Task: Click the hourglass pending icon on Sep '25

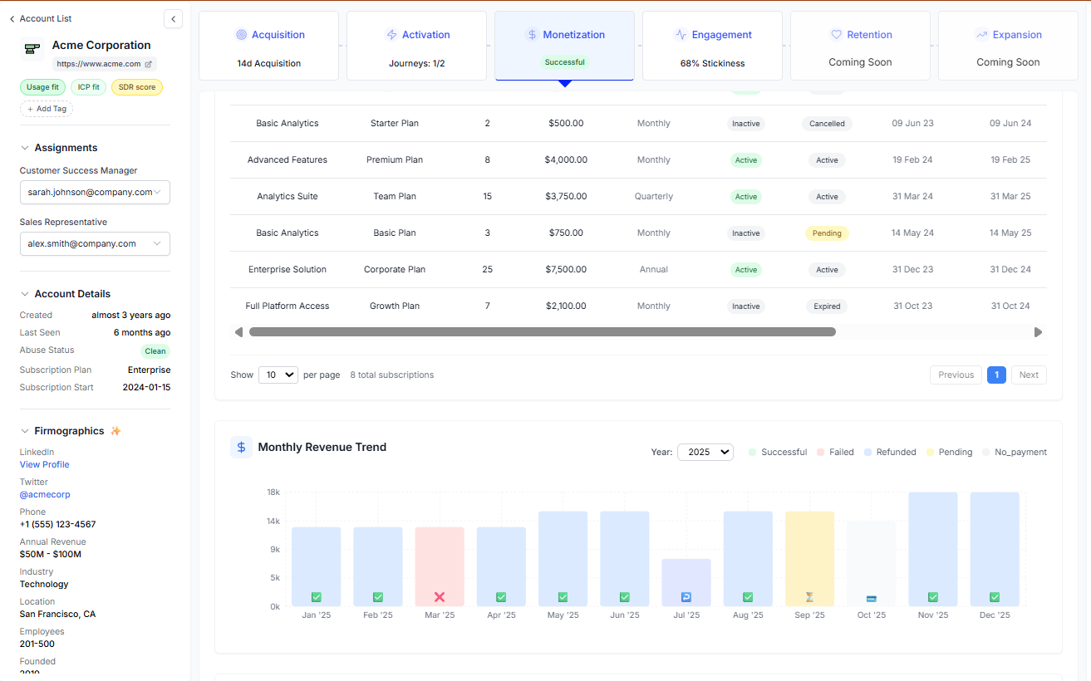Action: click(809, 595)
